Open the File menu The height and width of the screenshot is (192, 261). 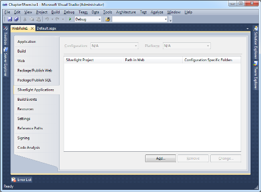pyautogui.click(x=7, y=12)
